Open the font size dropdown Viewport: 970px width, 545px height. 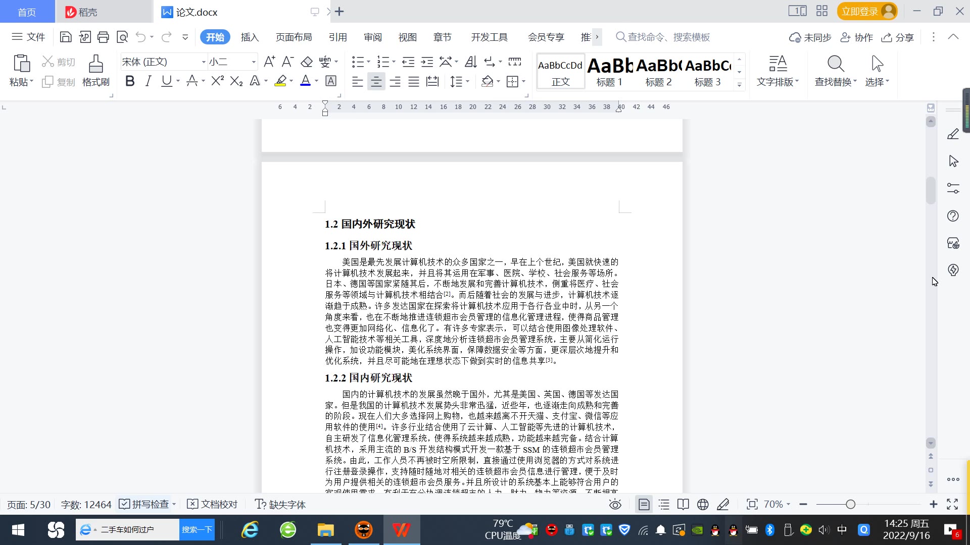pos(254,62)
